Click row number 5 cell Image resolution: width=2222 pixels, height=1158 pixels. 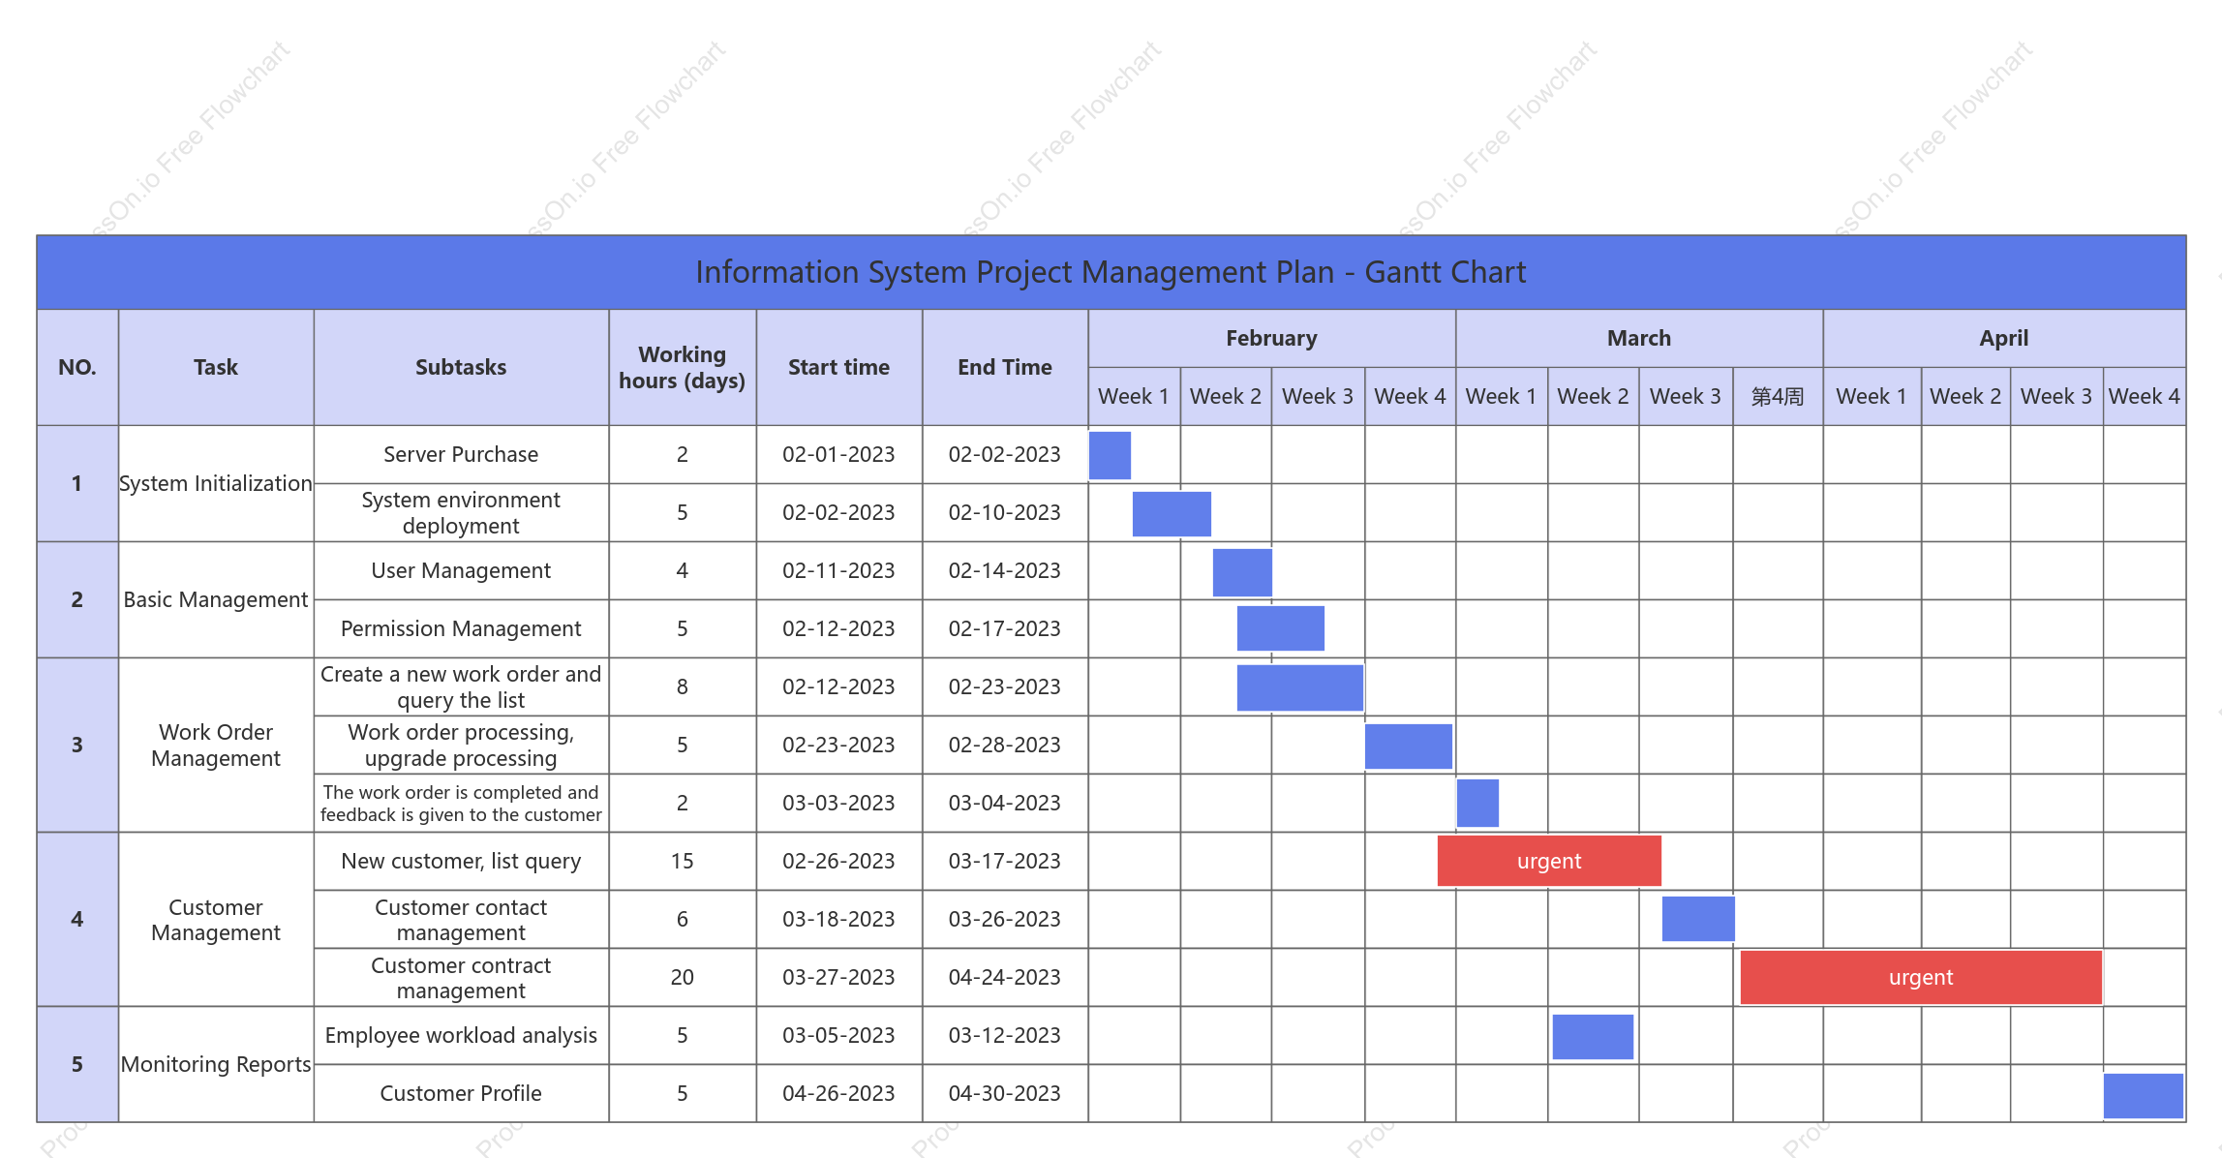coord(77,1064)
